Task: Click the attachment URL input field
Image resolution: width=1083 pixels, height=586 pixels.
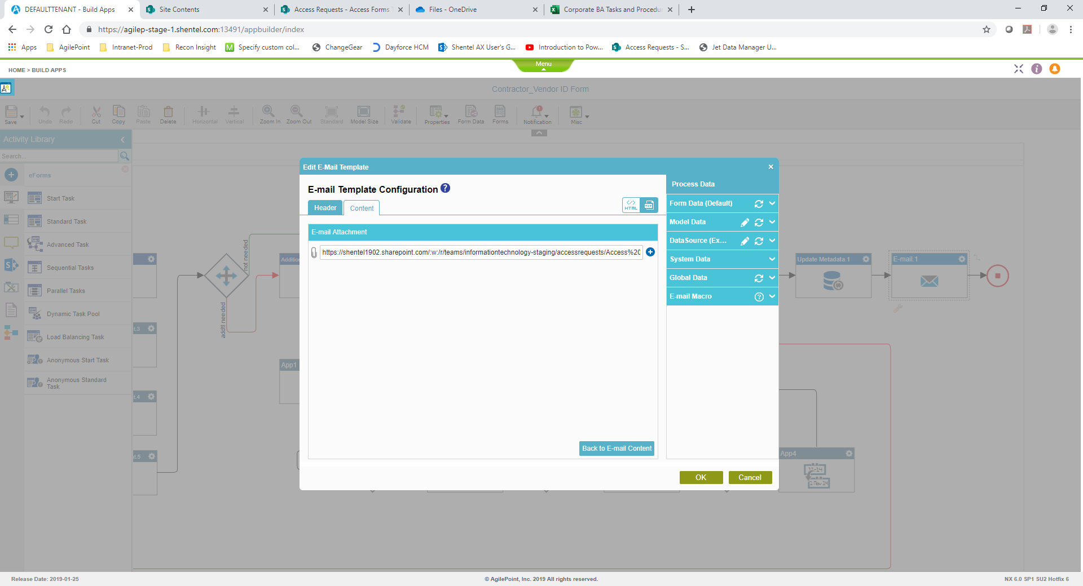Action: coord(481,252)
